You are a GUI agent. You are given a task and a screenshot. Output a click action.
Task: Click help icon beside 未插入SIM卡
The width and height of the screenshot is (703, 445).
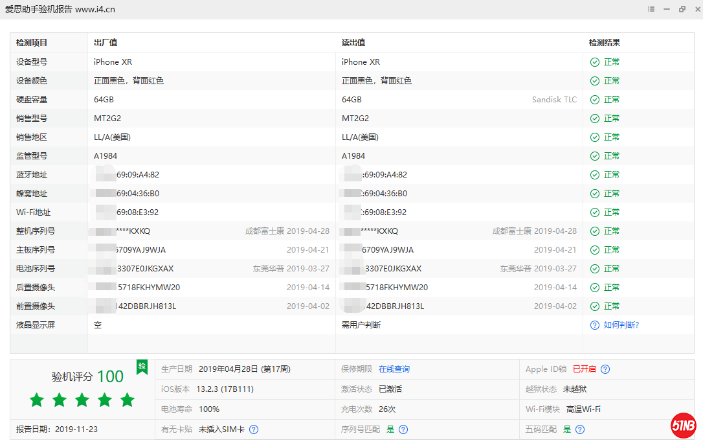254,429
